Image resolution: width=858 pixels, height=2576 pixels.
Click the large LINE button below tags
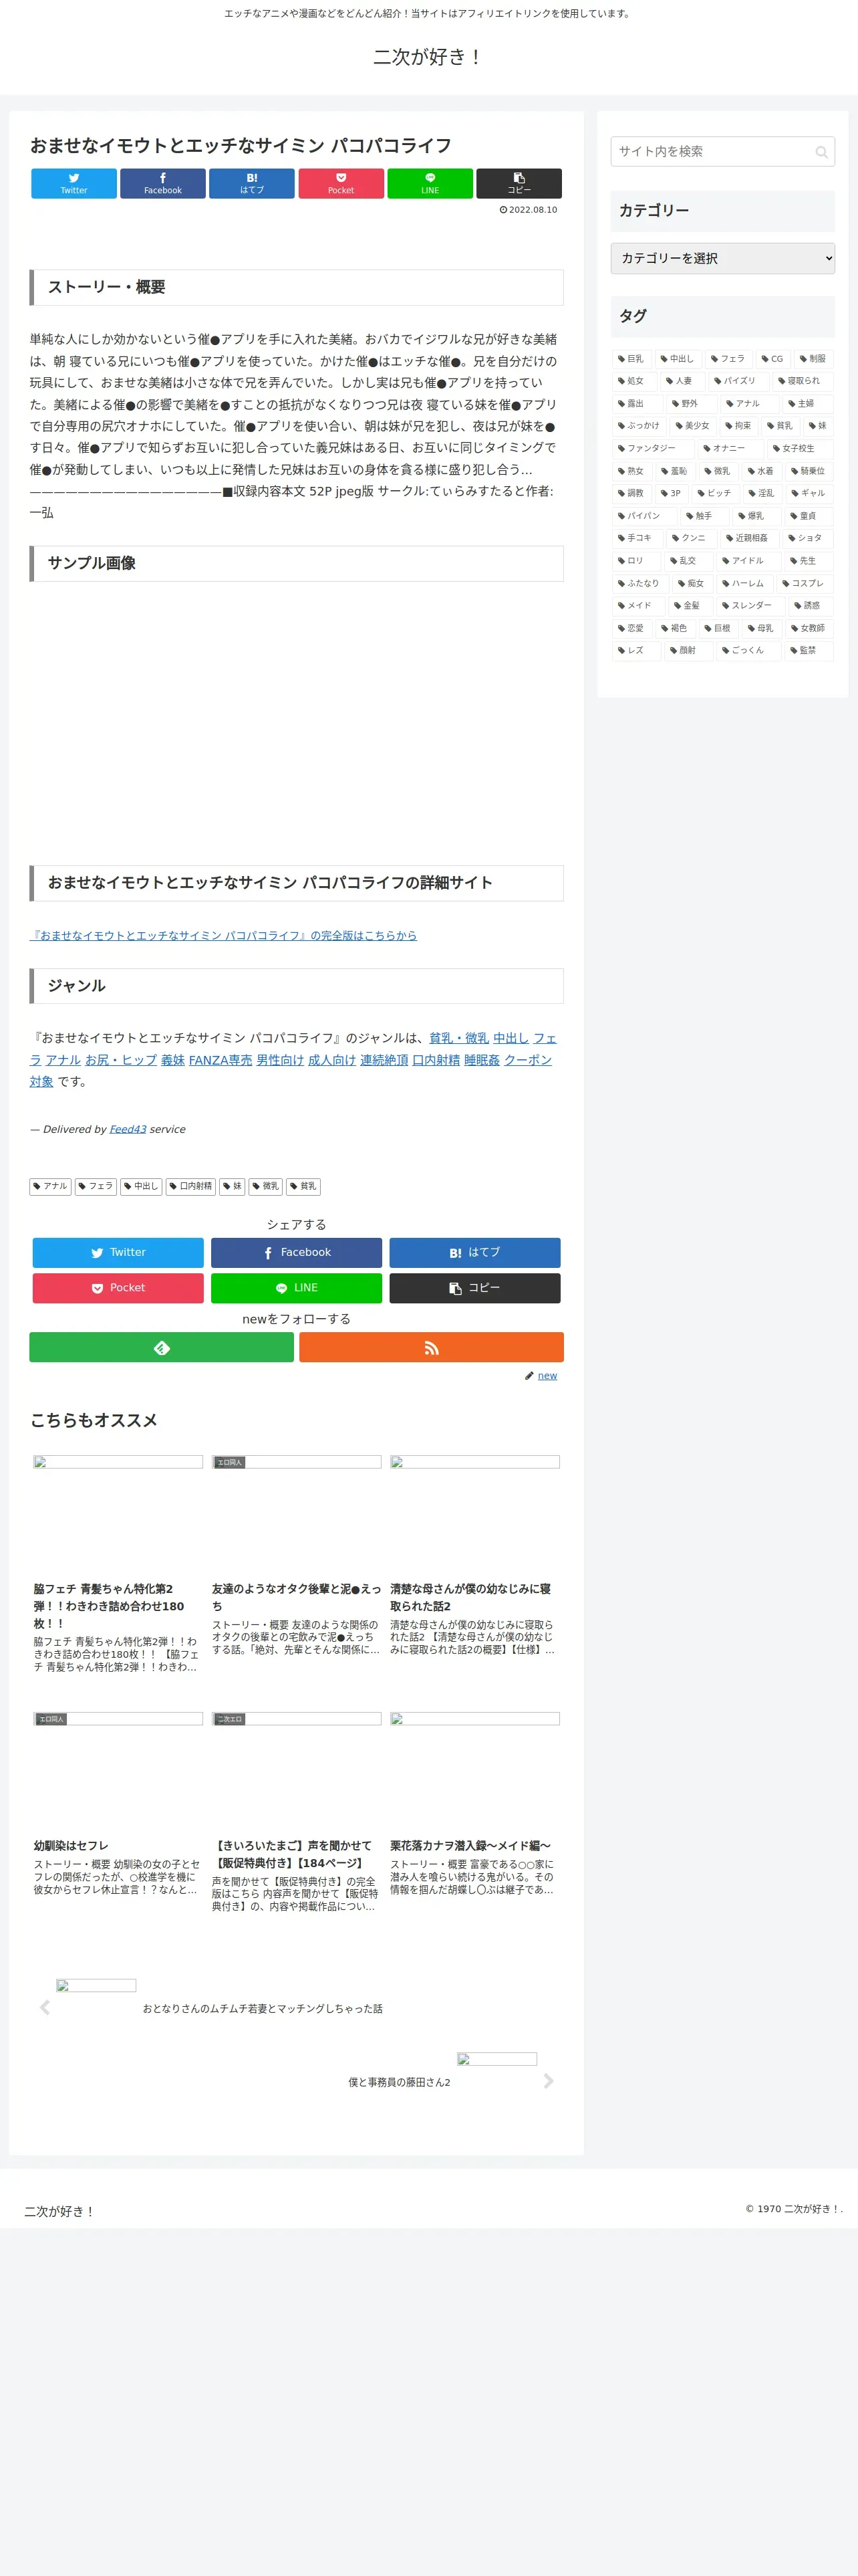click(297, 1287)
